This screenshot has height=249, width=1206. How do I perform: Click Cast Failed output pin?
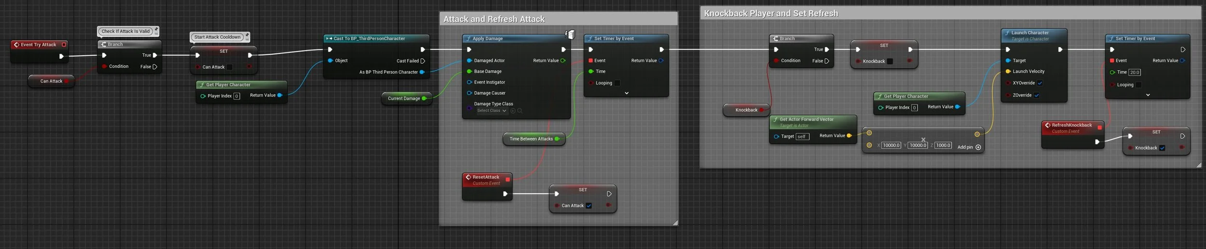point(423,61)
